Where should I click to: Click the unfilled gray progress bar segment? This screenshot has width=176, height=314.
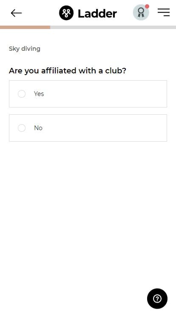[x=113, y=27]
